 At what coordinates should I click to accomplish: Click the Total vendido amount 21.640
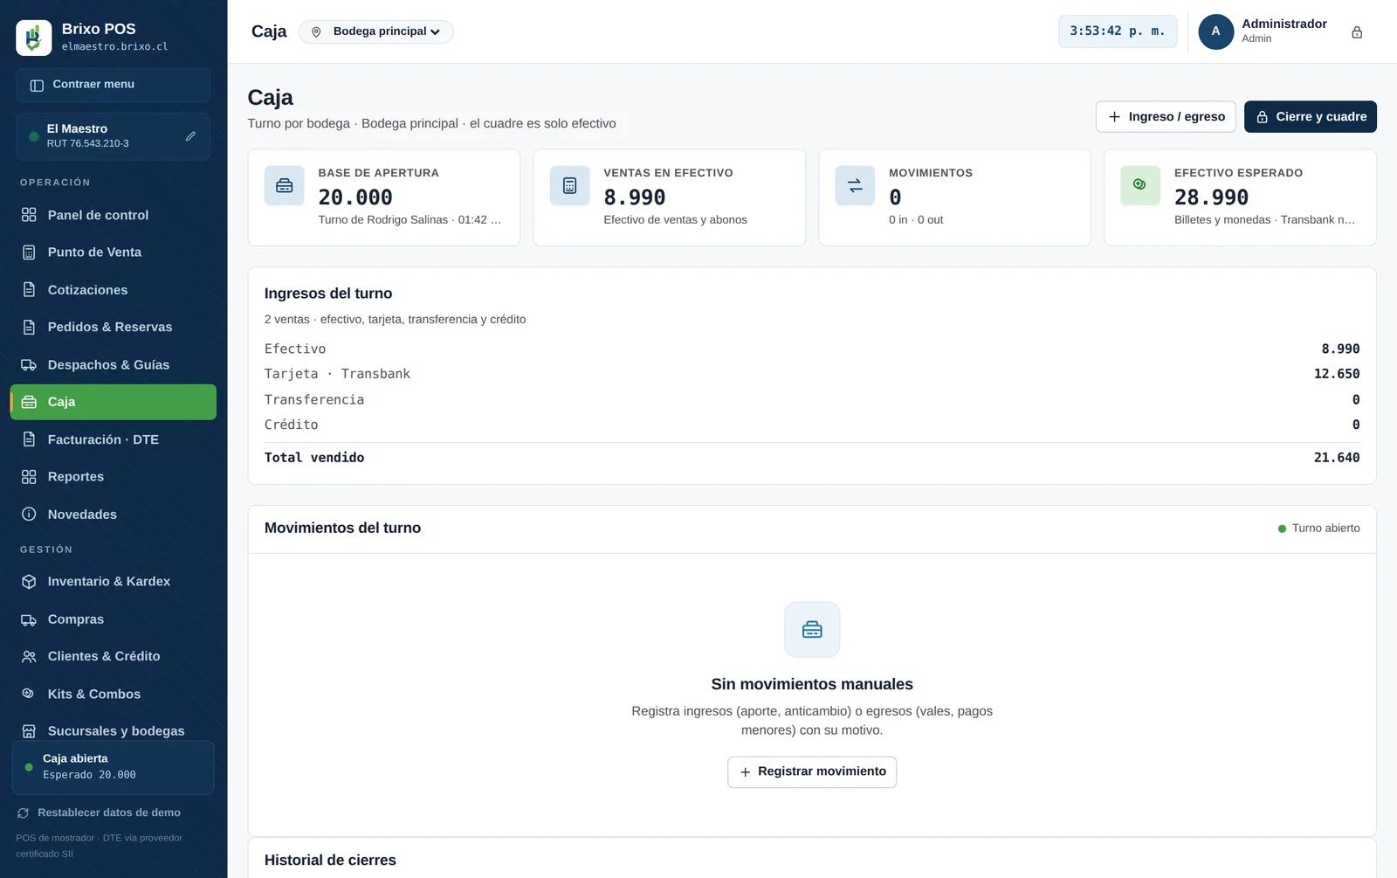click(1337, 458)
